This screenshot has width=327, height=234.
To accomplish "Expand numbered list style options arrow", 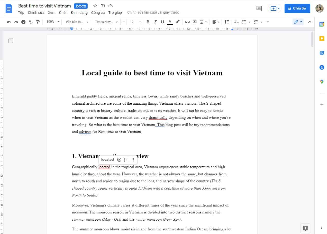I will pyautogui.click(x=261, y=22).
